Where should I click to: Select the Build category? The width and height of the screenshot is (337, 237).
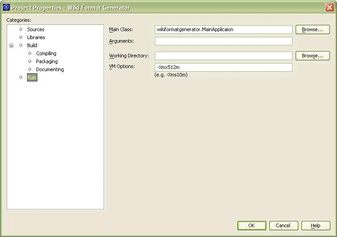(x=32, y=45)
